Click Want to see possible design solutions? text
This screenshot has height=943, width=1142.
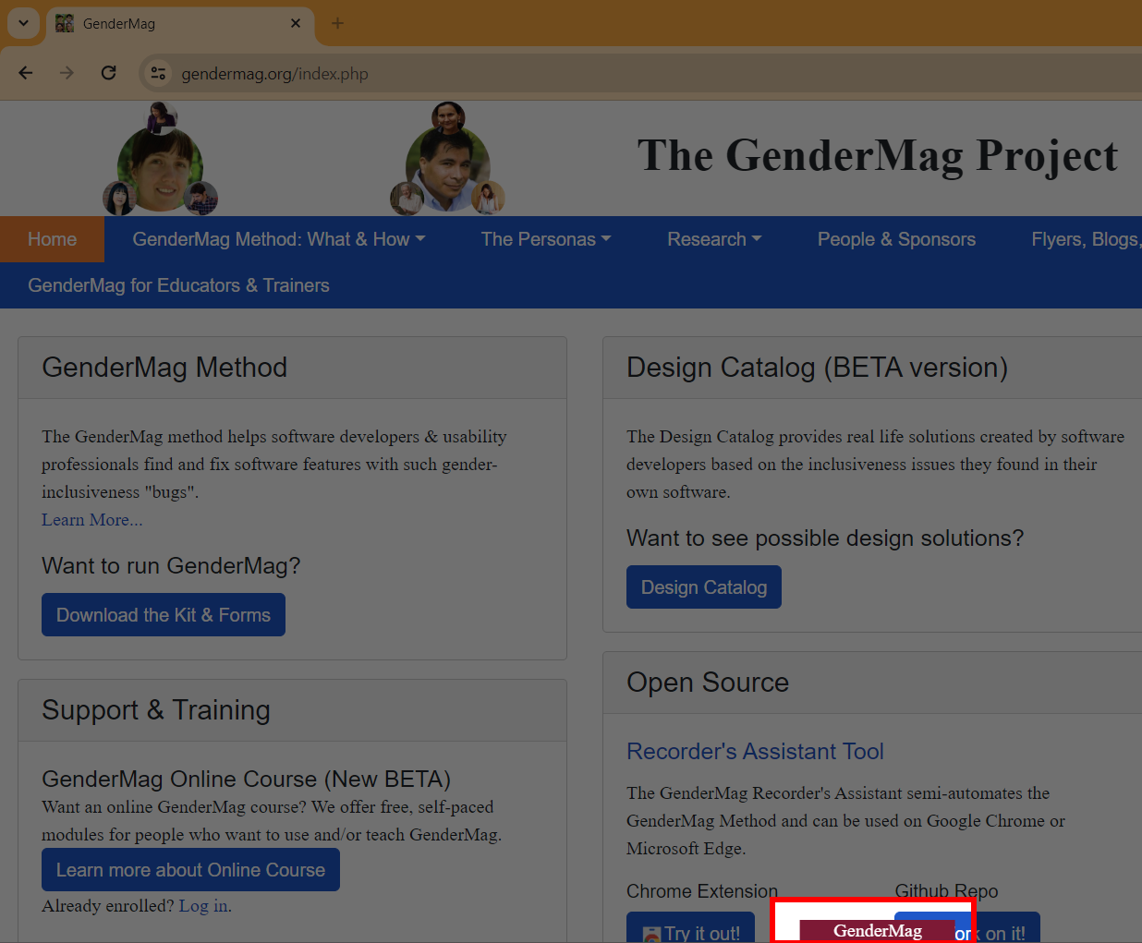(x=825, y=538)
